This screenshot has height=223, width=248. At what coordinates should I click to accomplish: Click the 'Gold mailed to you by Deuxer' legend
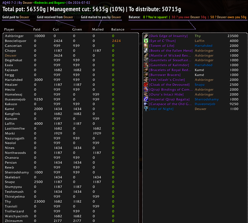[101, 17]
